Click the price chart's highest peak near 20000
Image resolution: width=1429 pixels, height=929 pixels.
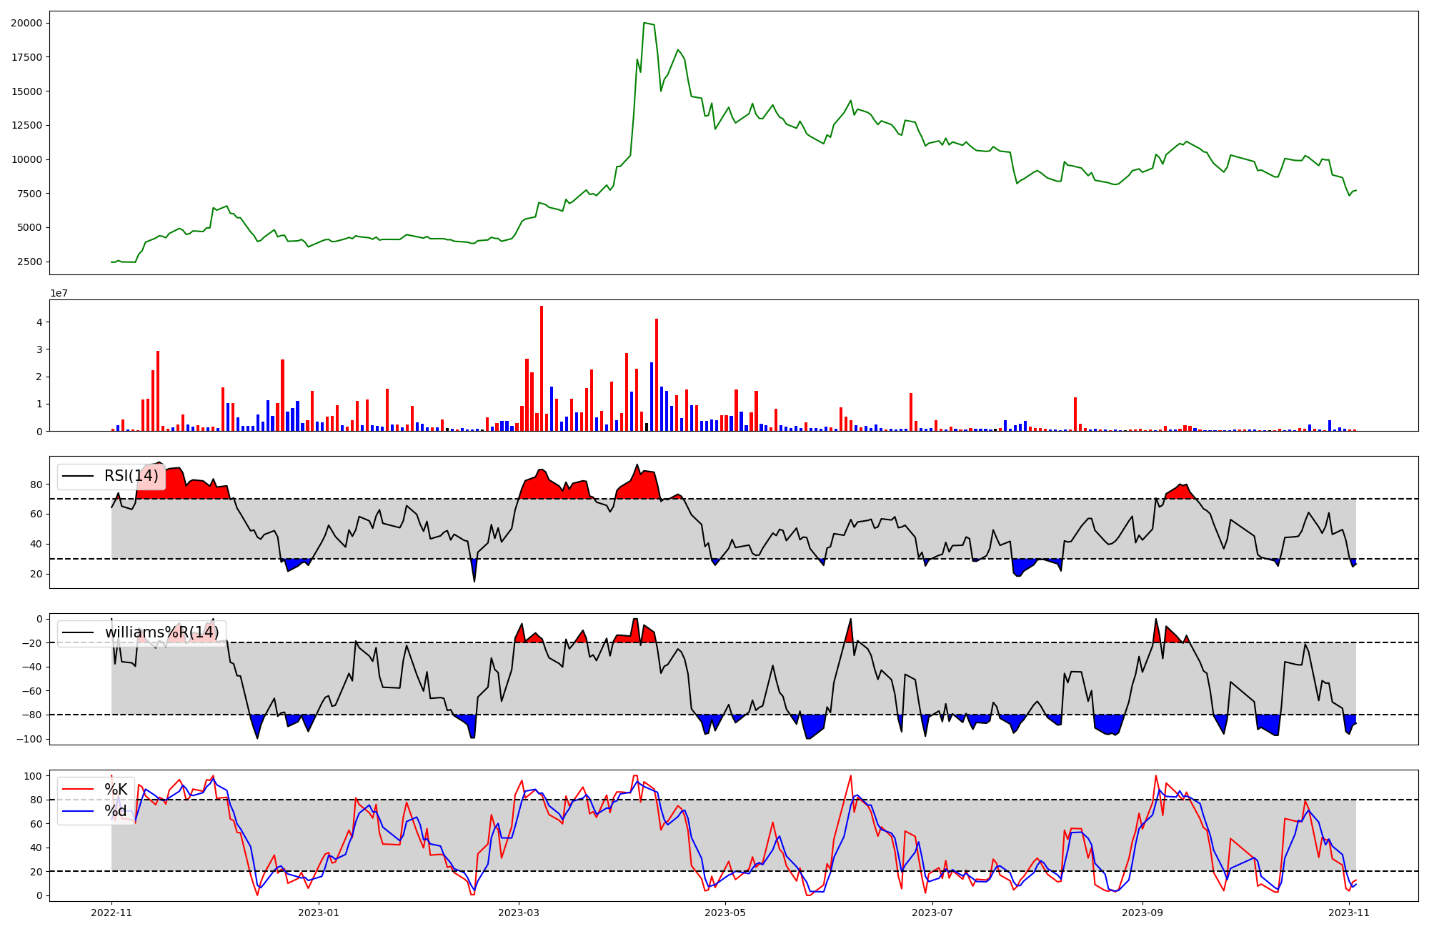[644, 23]
